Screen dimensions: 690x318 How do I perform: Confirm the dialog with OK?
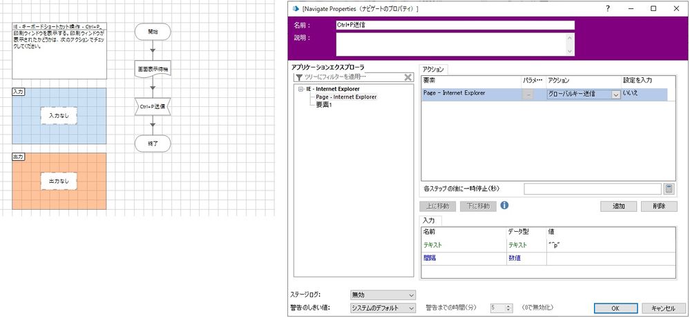(x=615, y=308)
